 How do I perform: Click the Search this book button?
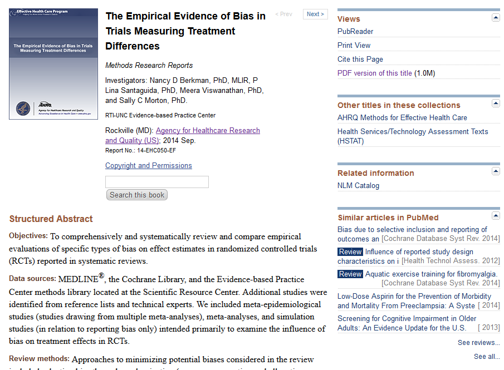point(137,195)
